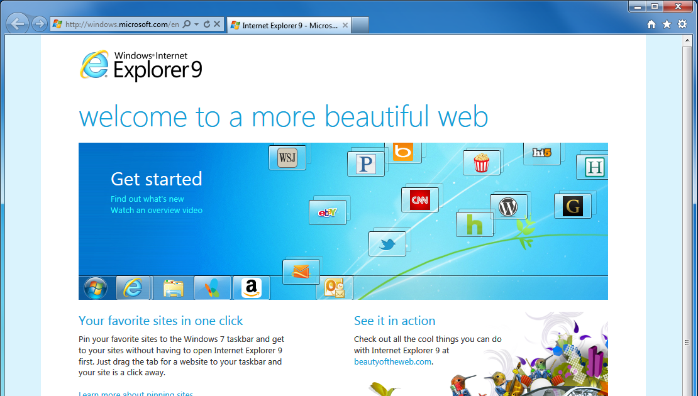The height and width of the screenshot is (396, 698).
Task: Open the 'Find out what's new' link
Action: click(147, 199)
